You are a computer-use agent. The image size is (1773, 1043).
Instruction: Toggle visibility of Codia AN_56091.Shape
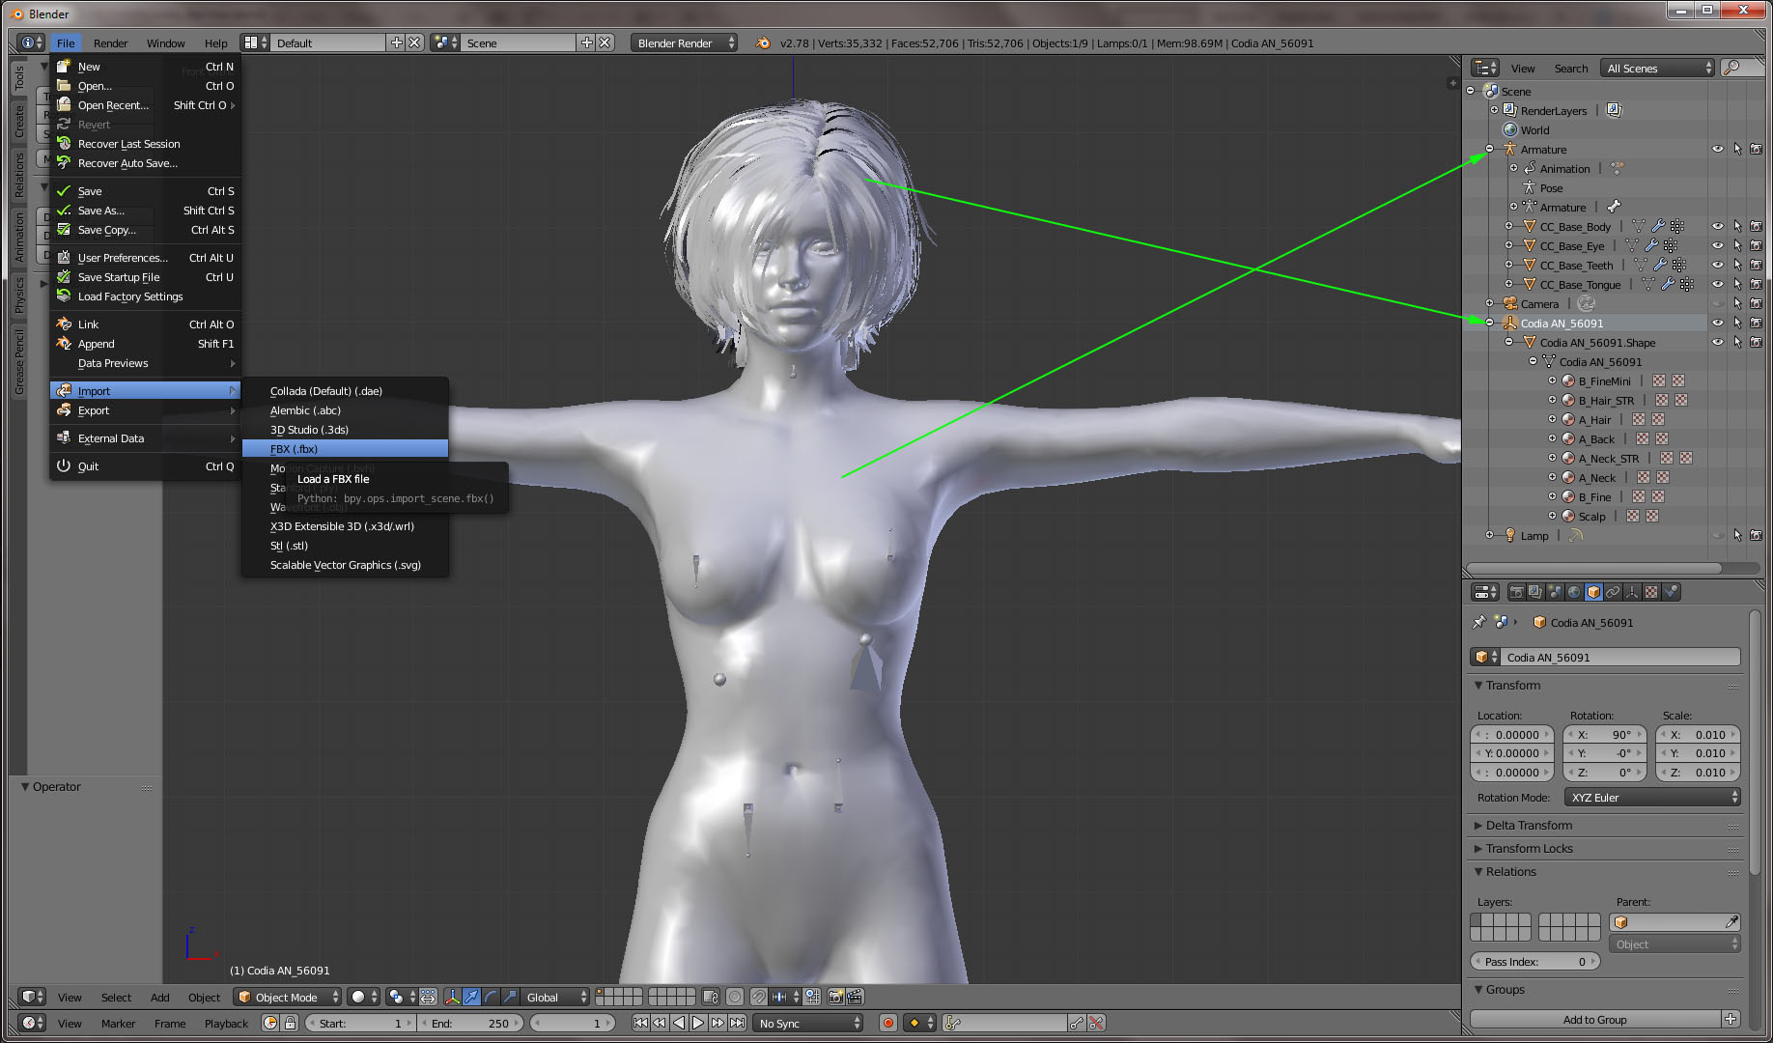pos(1718,342)
